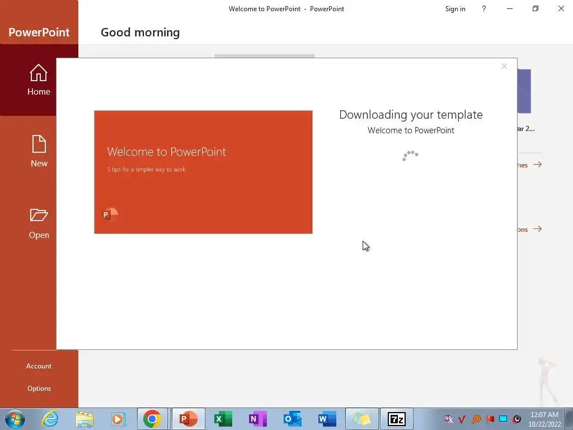Click the red V tray icon
The image size is (573, 430).
(462, 419)
